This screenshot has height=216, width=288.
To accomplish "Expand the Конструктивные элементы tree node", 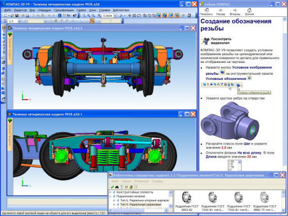I will tap(110, 192).
